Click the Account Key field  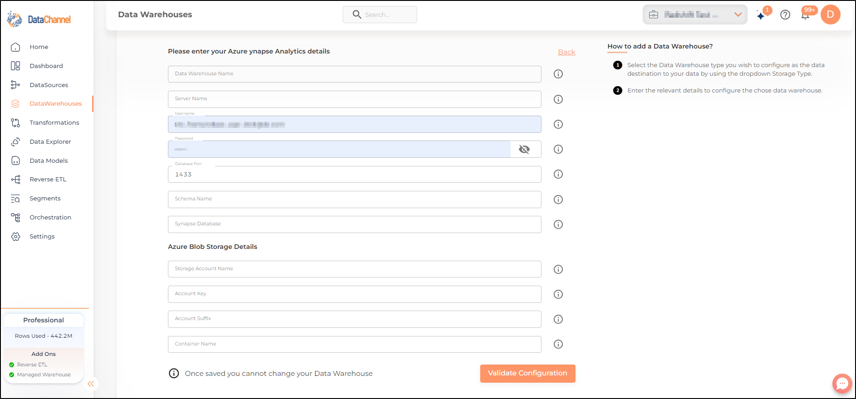coord(354,294)
